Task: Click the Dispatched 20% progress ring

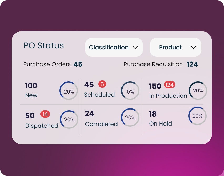Action: point(69,120)
